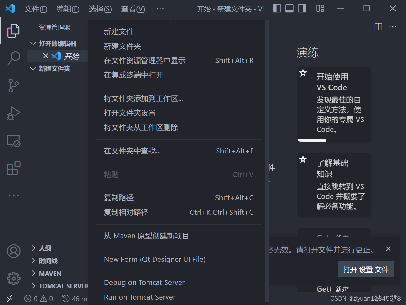Viewport: 406px width, 305px height.
Task: Toggle the bottom panel visibility
Action: coord(289,9)
